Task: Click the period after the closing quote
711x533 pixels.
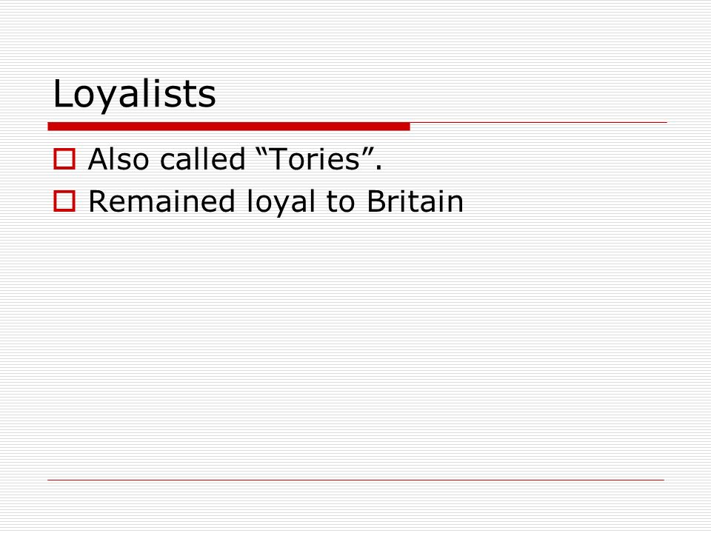Action: [x=379, y=168]
